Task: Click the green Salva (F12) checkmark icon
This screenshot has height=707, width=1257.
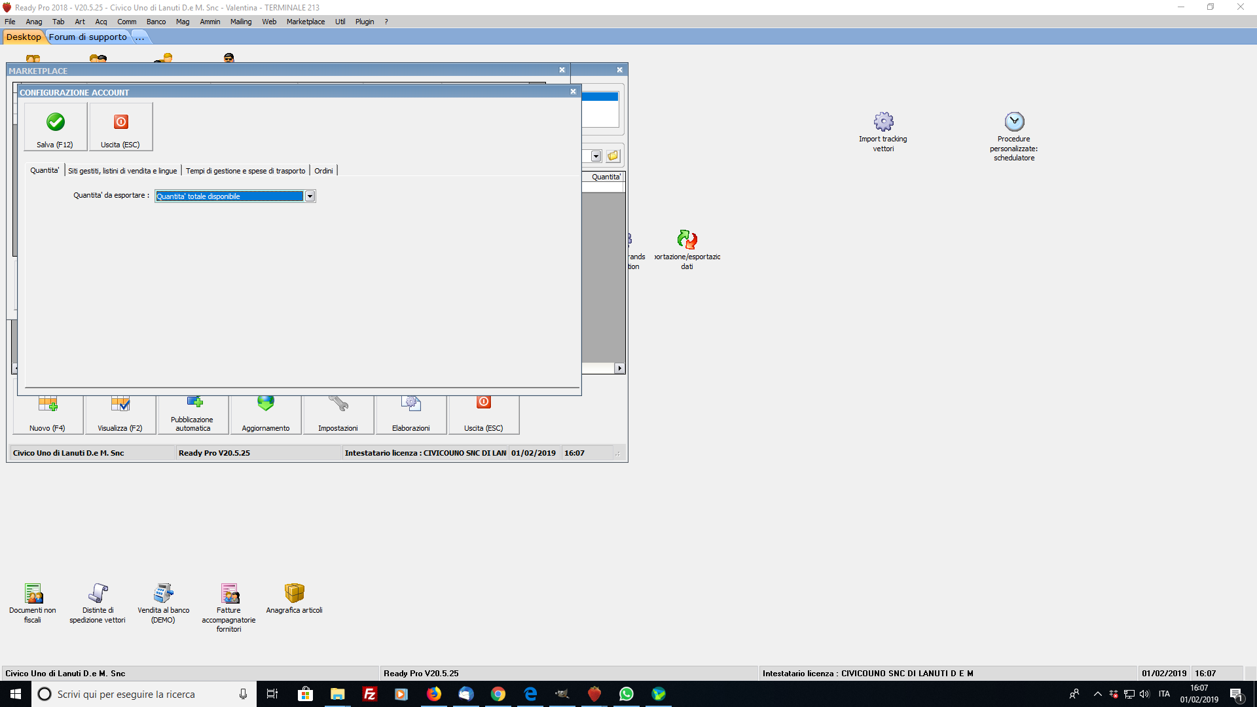Action: (56, 122)
